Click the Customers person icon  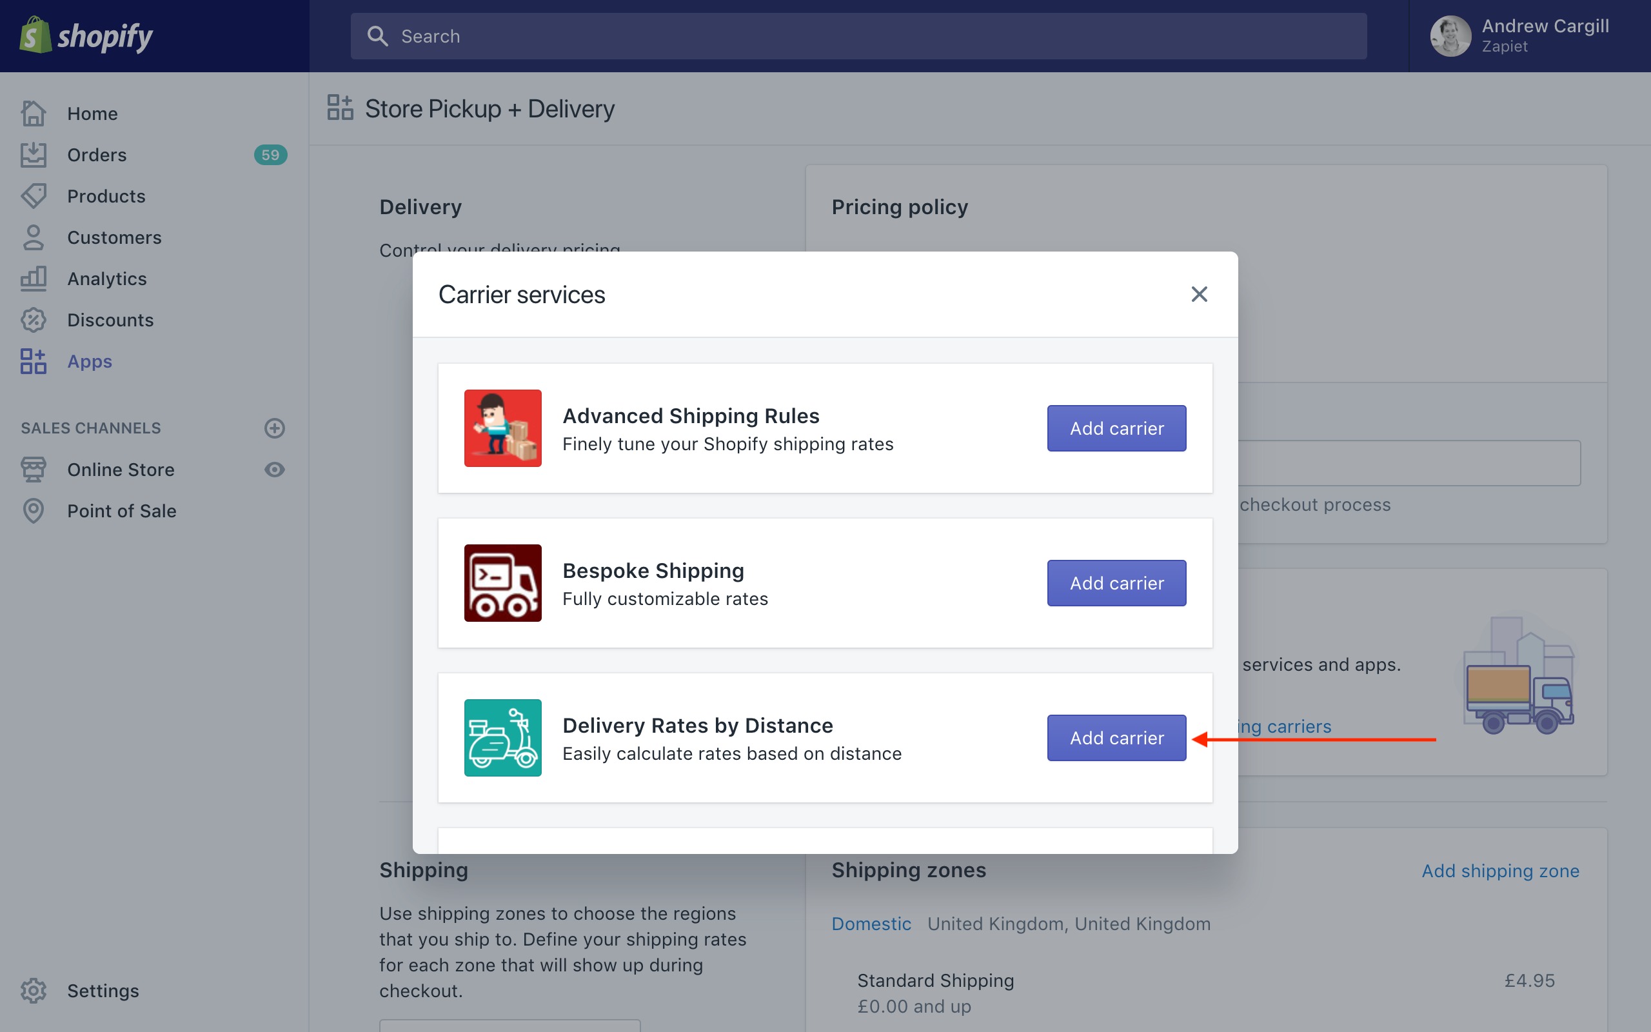pyautogui.click(x=34, y=237)
